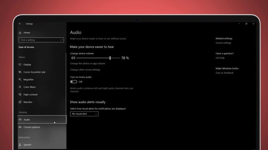268x150 pixels.
Task: Click the sidebar vertical scrollbar
Action: [66, 84]
